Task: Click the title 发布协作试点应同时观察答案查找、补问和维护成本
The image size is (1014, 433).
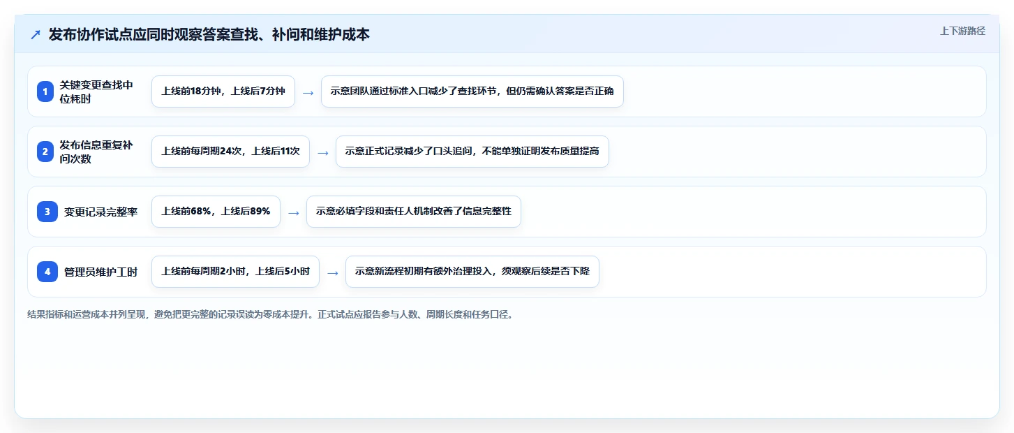Action: (x=209, y=34)
